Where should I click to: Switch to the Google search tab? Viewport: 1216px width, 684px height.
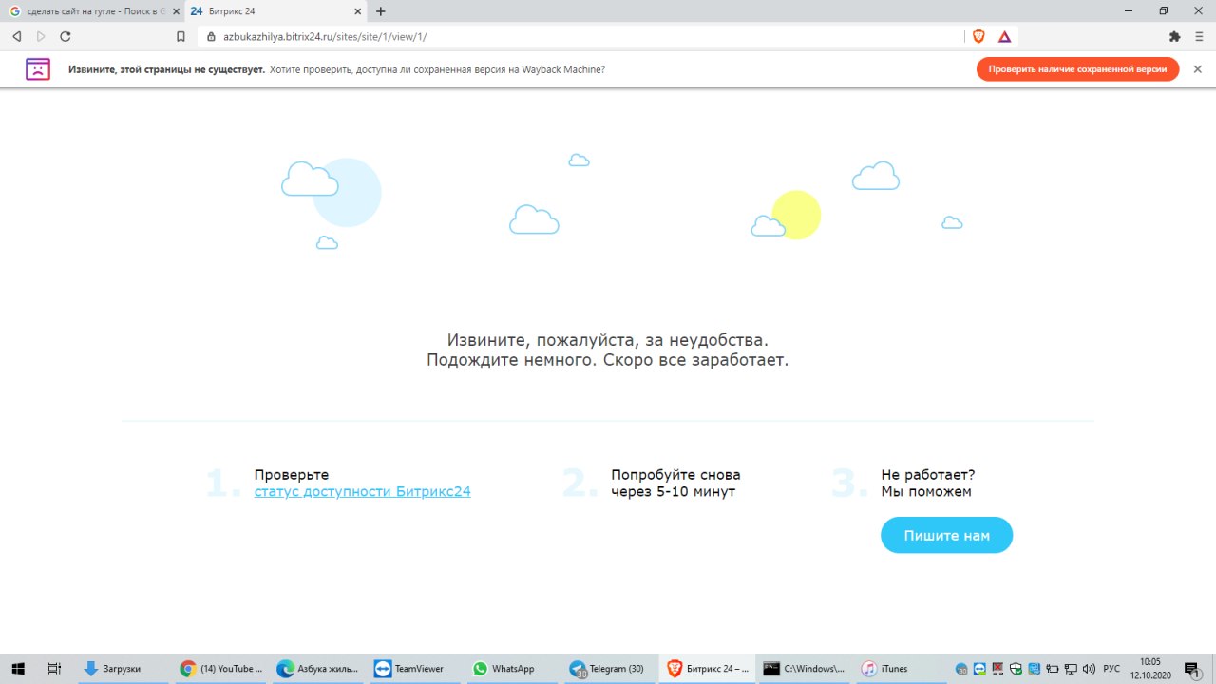91,11
